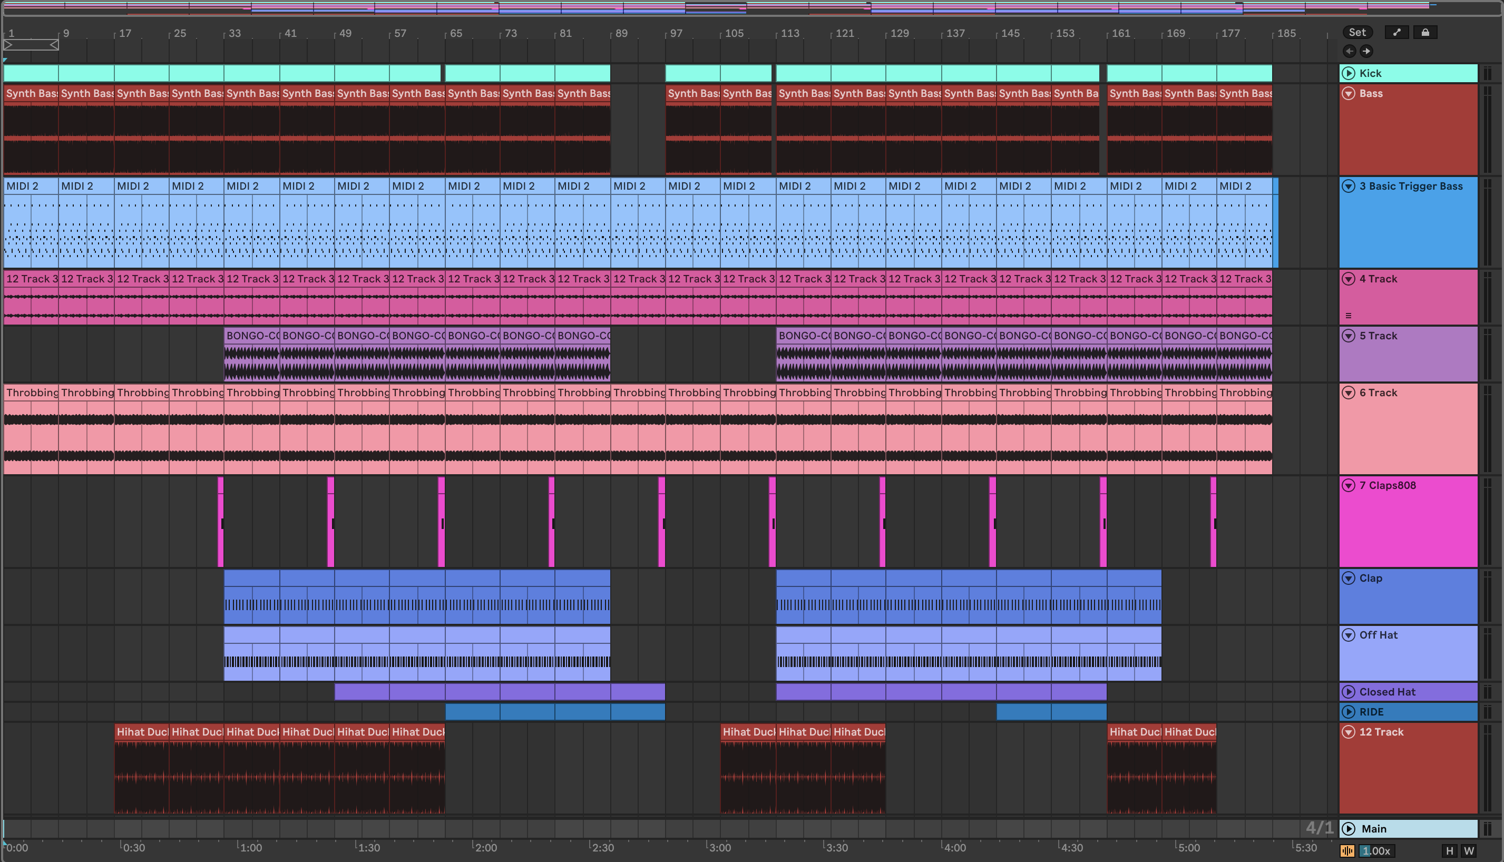The image size is (1504, 862).
Task: Unfold the Kick track
Action: 1348,73
